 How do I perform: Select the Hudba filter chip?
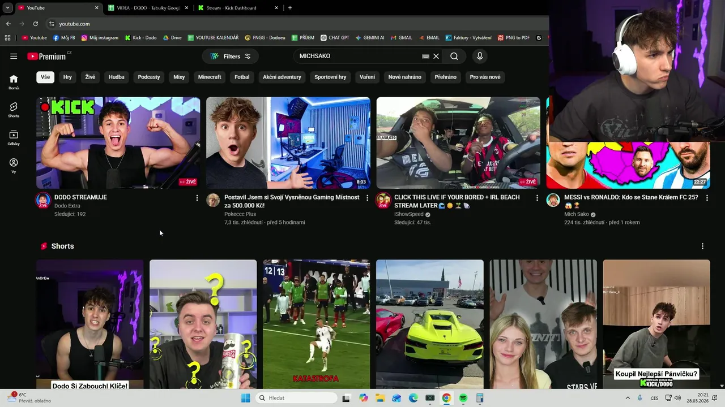tap(116, 77)
